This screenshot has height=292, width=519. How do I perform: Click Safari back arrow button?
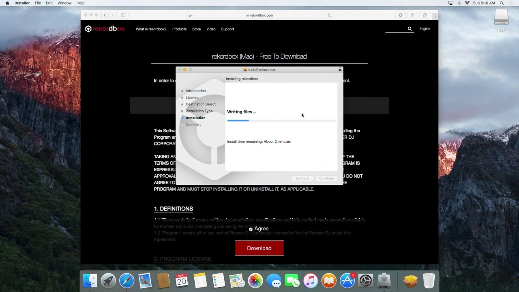(105, 15)
